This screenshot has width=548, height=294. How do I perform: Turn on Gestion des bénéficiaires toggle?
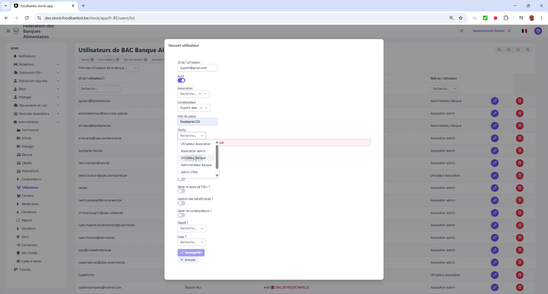pos(181,203)
